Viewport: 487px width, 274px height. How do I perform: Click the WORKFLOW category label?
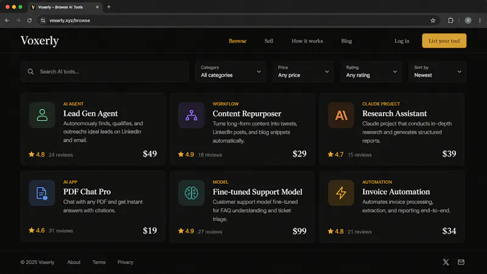(225, 104)
